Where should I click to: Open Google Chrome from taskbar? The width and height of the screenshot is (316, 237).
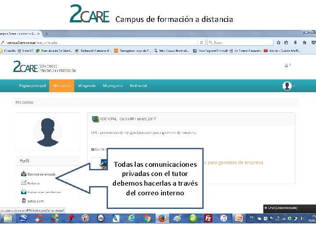147,218
